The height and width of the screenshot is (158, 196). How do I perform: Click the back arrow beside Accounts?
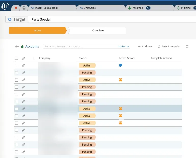[x=17, y=46]
